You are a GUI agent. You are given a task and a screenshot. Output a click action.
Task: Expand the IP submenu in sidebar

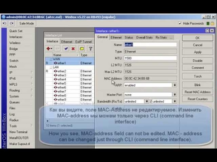coord(32,72)
